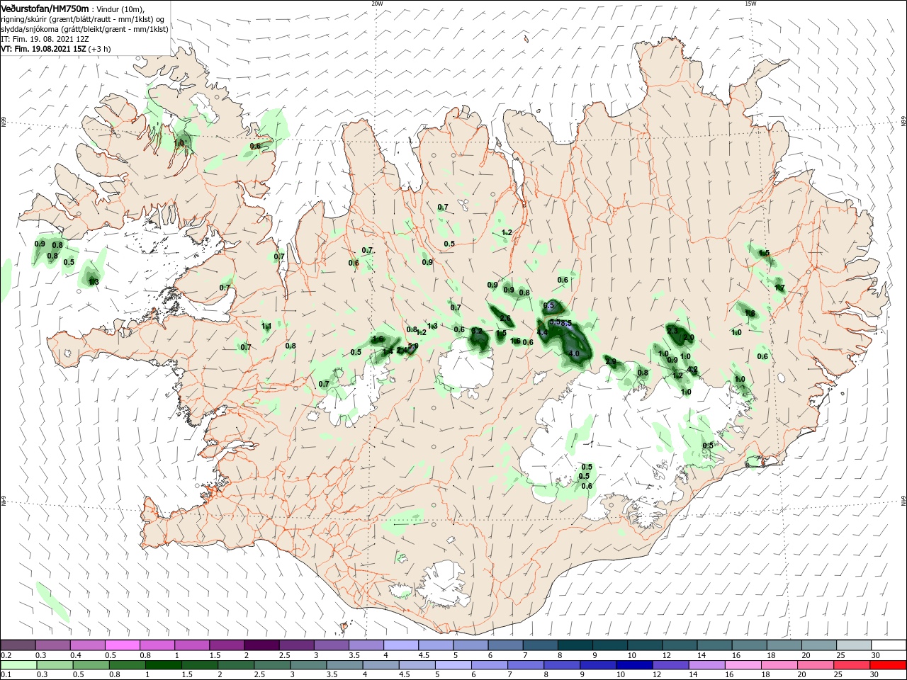The height and width of the screenshot is (680, 907).
Task: Select the 4.4 precipitation value on map
Action: (x=542, y=333)
